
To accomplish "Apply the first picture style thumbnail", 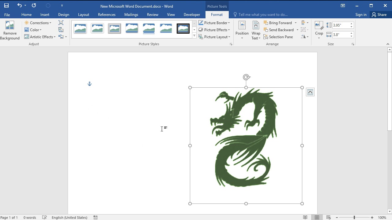I will [x=80, y=28].
